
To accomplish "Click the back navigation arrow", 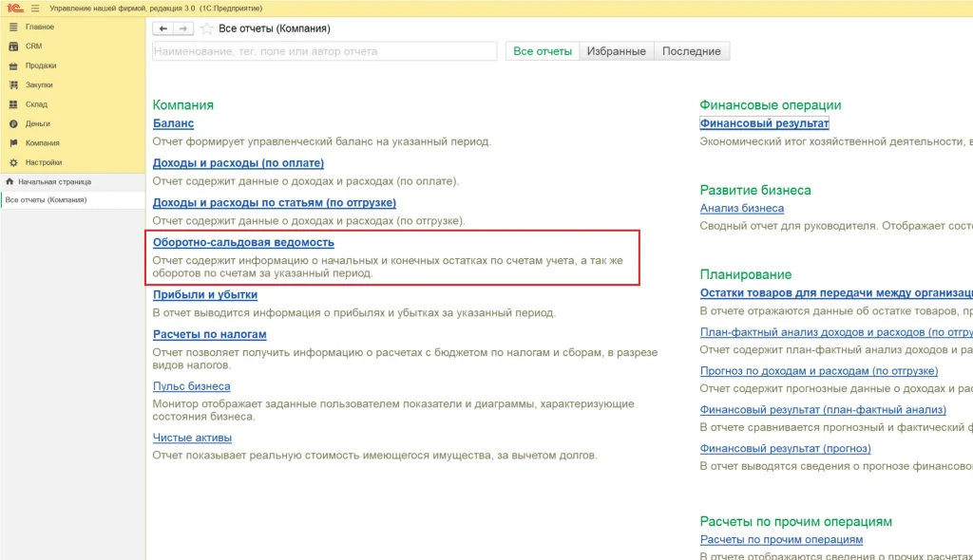I will point(162,28).
